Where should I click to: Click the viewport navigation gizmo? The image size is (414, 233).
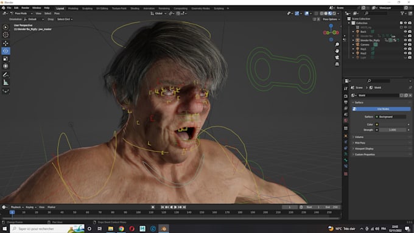tap(331, 32)
